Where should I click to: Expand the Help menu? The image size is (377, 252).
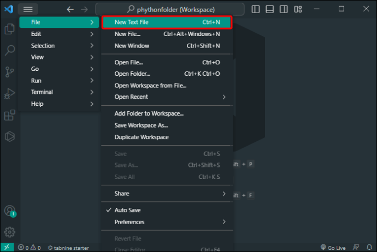pos(59,104)
